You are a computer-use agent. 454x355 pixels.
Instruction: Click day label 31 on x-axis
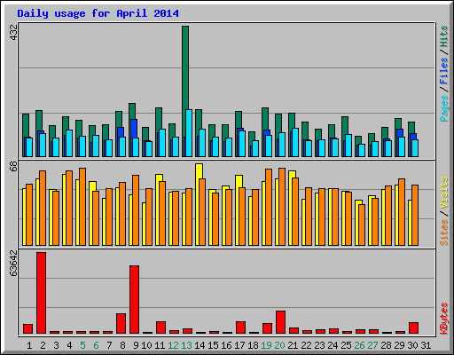(426, 345)
